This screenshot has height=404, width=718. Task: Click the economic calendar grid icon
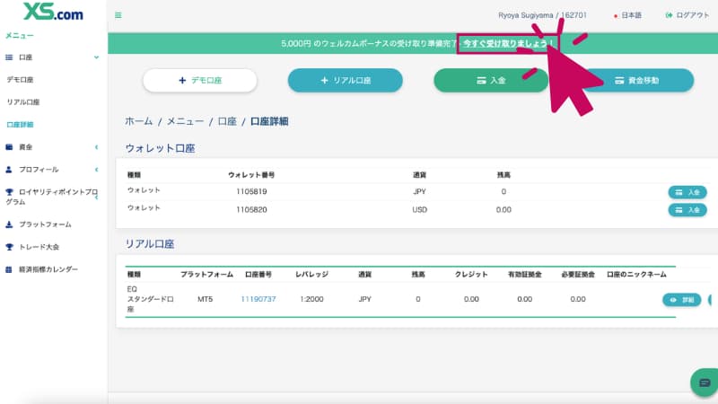[x=9, y=269]
